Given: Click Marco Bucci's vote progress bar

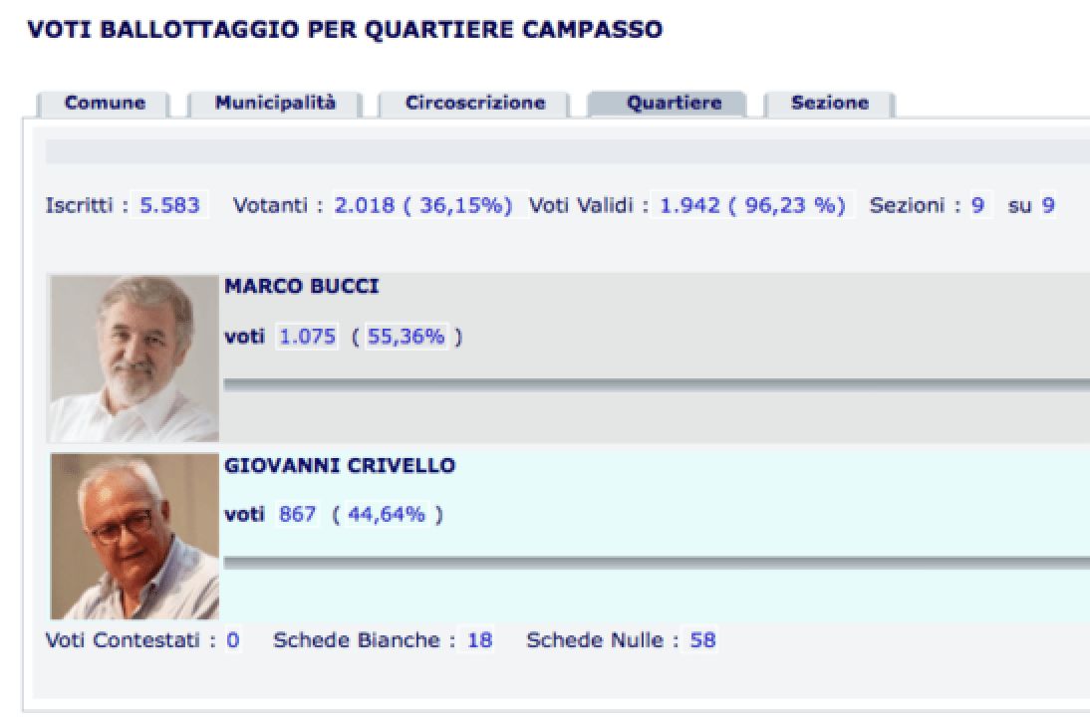Looking at the screenshot, I should tap(657, 384).
